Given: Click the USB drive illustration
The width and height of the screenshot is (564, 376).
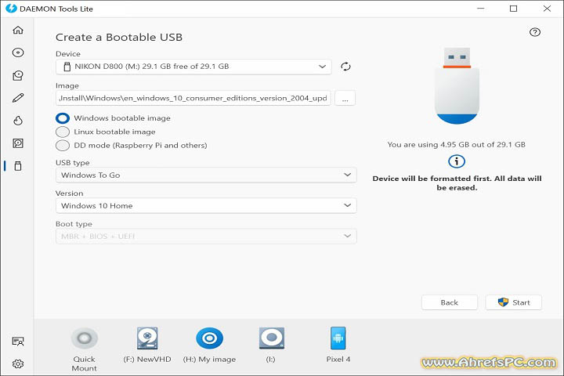Looking at the screenshot, I should [x=457, y=85].
